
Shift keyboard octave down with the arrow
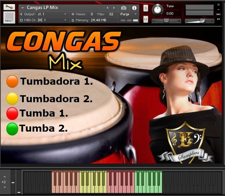[4, 187]
